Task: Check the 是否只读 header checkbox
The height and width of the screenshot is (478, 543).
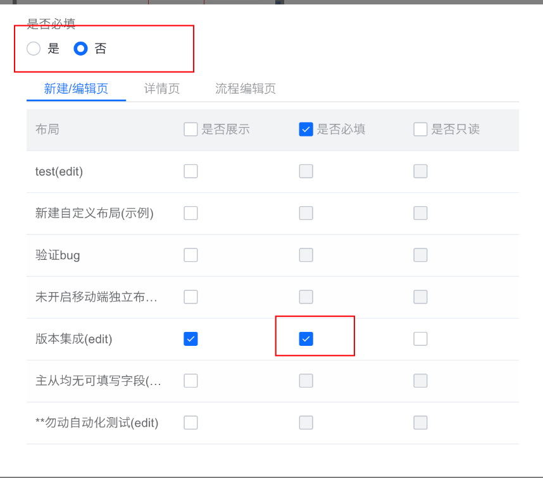Action: (420, 130)
